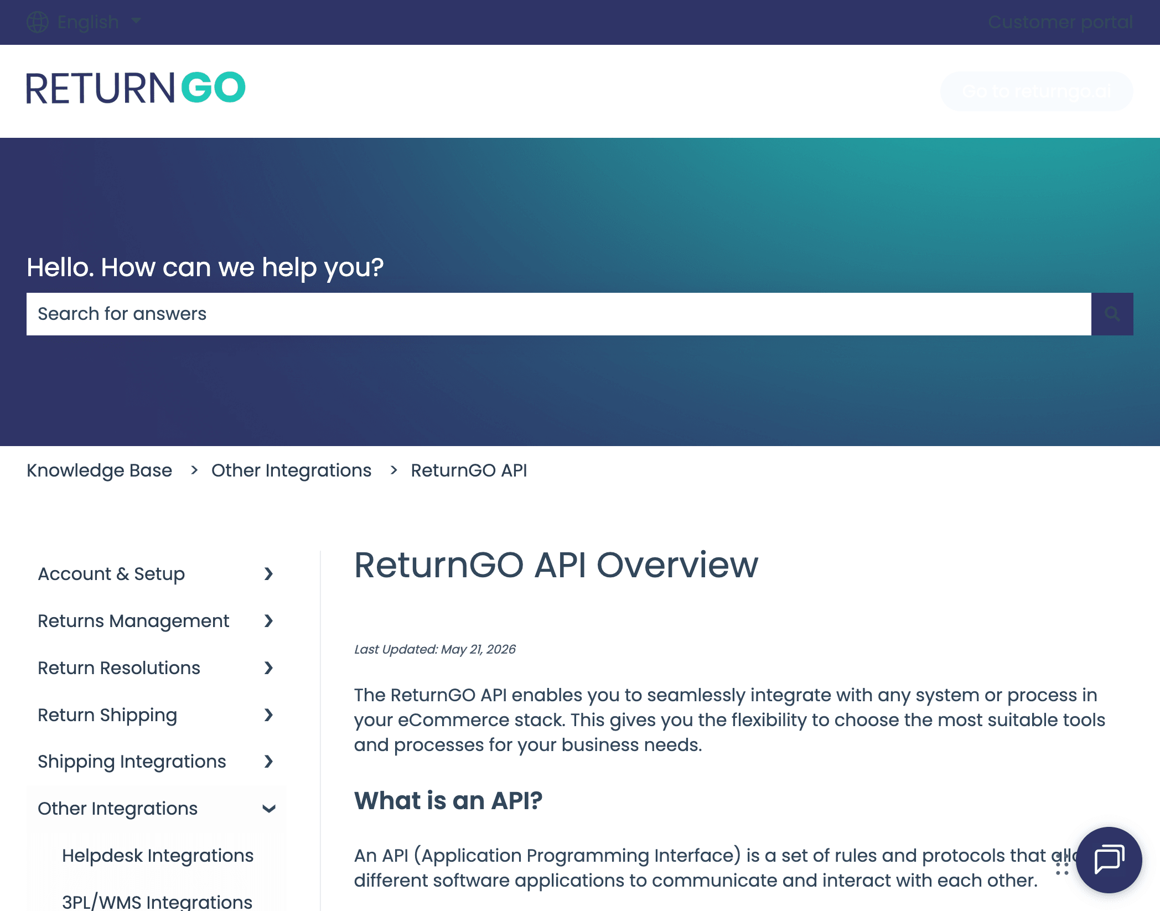The height and width of the screenshot is (911, 1160).
Task: Open the English language dropdown
Action: 99,22
